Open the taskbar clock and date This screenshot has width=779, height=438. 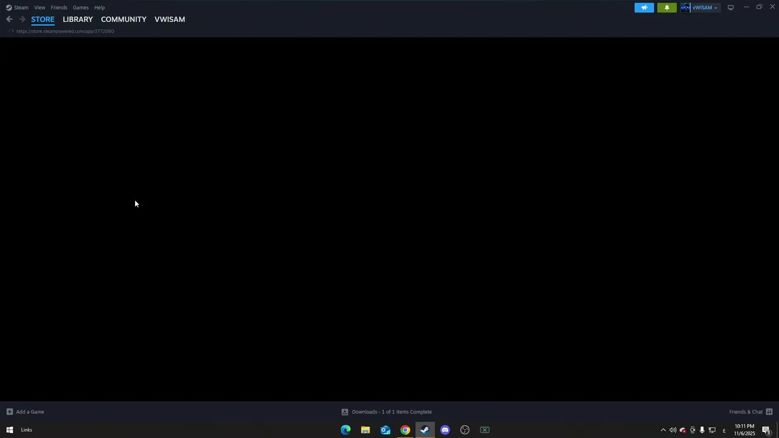tap(744, 430)
